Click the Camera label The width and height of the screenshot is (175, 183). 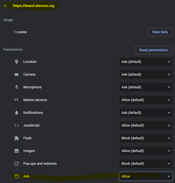click(x=29, y=75)
